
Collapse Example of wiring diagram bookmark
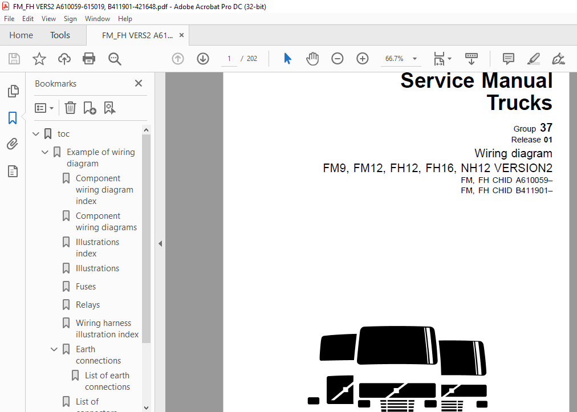(45, 152)
